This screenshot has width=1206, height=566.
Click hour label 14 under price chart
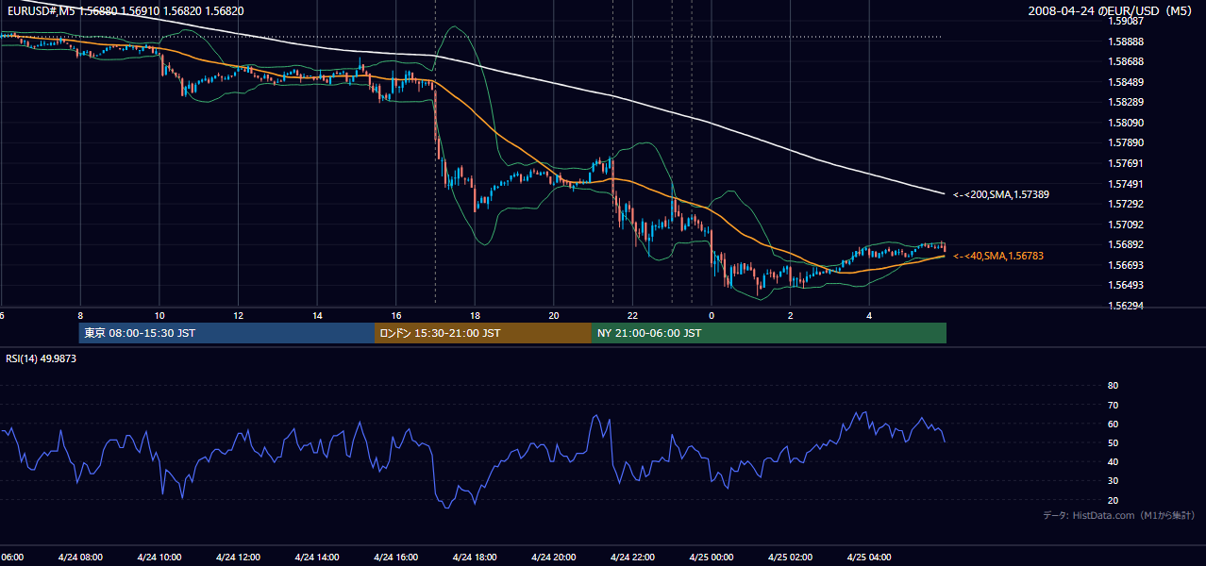coord(317,316)
